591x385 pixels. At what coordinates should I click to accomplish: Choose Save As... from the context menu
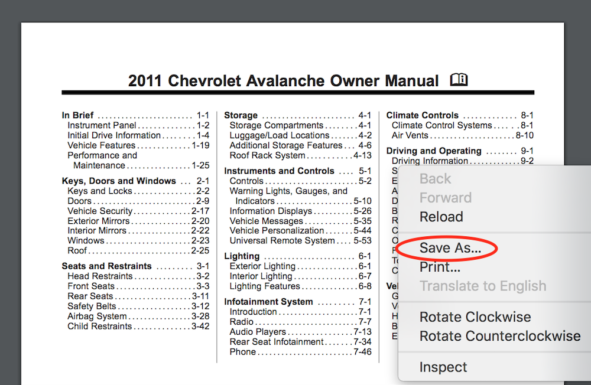pyautogui.click(x=450, y=249)
